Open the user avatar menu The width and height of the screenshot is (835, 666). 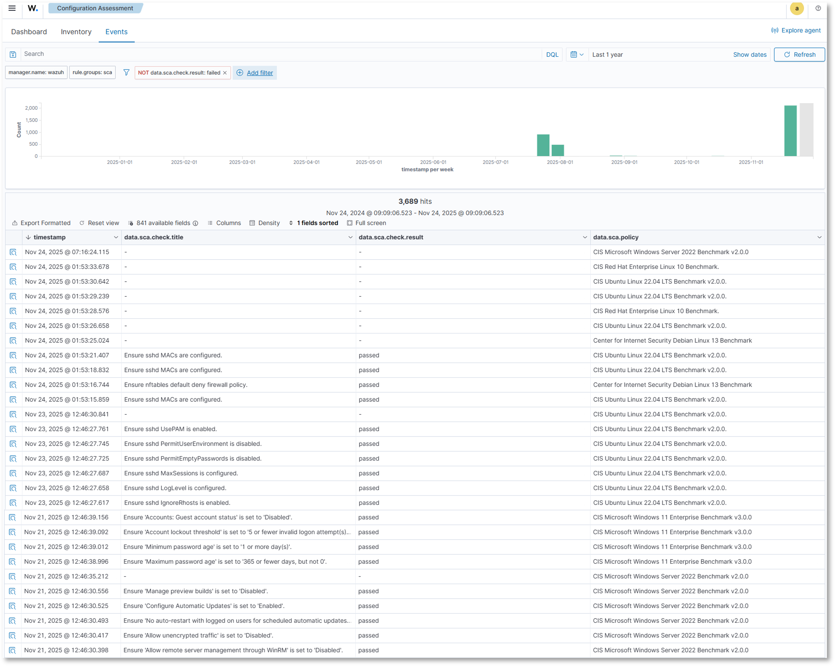[797, 8]
